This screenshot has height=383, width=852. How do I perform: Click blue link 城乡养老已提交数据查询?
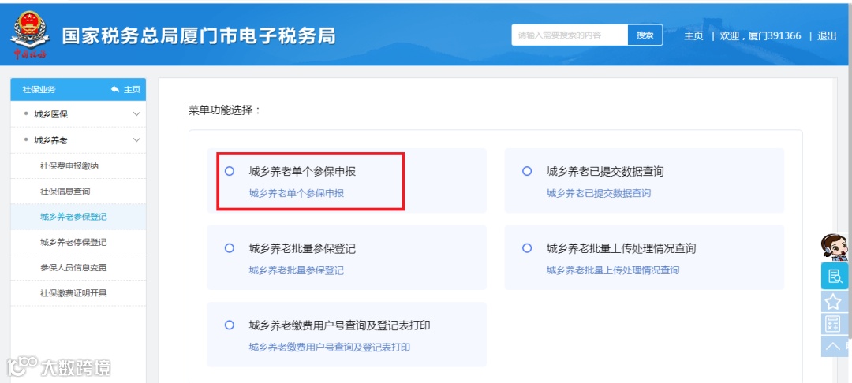(598, 193)
